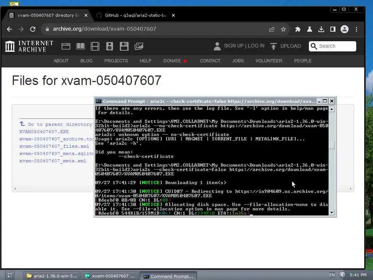Close the xvam-050407607 tab
The image size is (373, 280).
[x=86, y=15]
